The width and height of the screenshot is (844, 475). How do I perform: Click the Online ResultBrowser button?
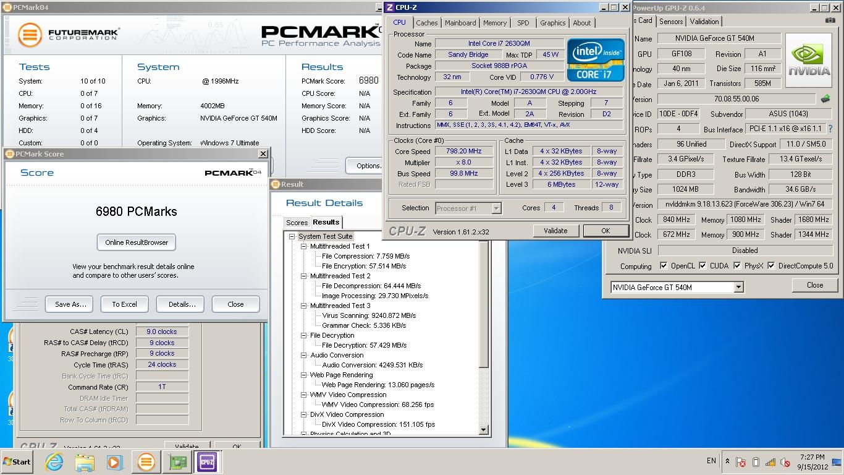click(x=137, y=242)
